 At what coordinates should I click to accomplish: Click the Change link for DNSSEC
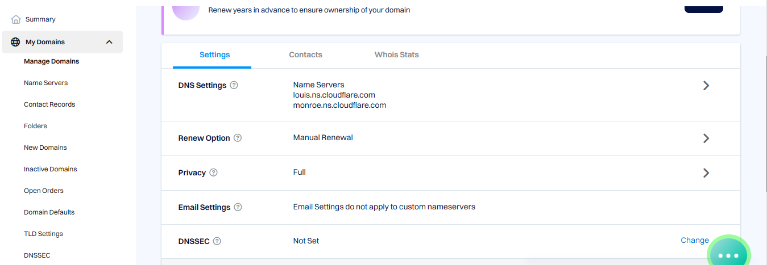[x=694, y=240]
